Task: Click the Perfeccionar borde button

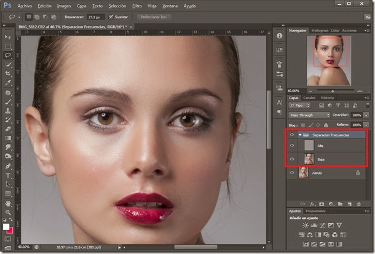Action: 154,17
